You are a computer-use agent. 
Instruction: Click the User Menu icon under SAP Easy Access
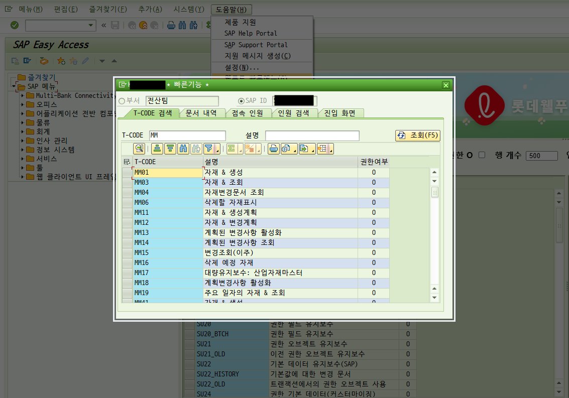pyautogui.click(x=15, y=61)
